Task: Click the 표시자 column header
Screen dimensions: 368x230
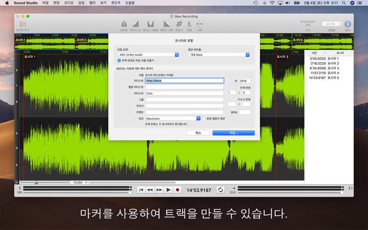Action: pyautogui.click(x=340, y=53)
